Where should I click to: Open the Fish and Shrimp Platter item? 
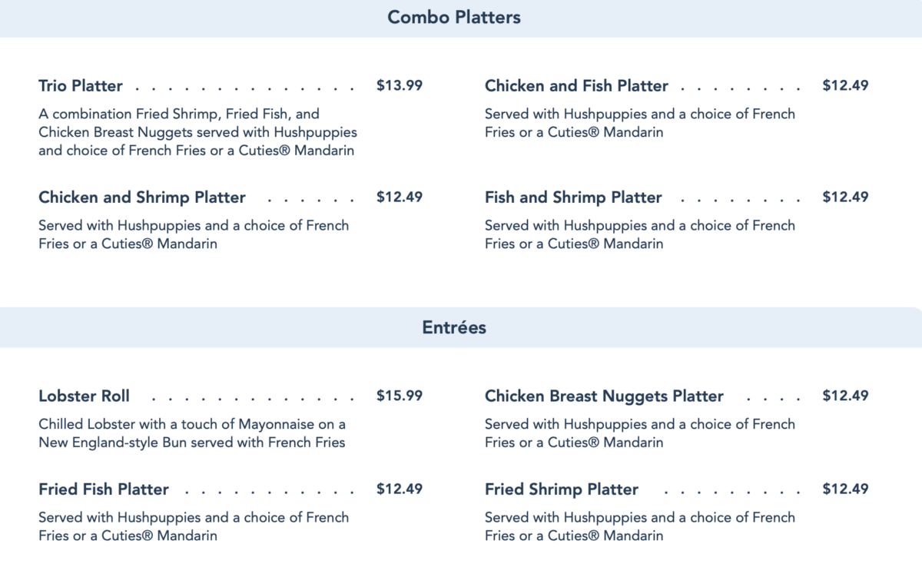coord(573,197)
